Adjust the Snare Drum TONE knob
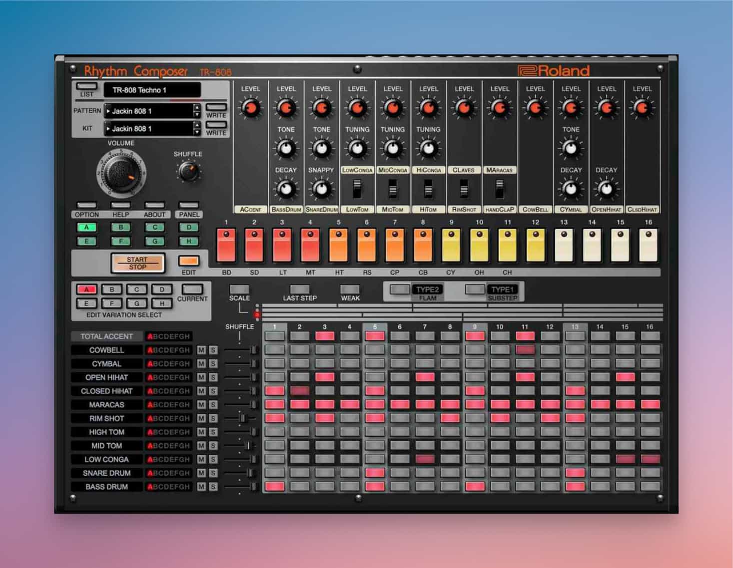Viewport: 733px width, 568px height. point(321,148)
